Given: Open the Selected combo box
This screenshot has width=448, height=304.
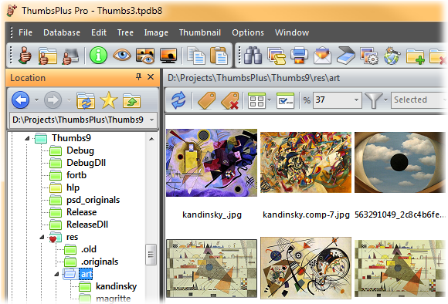Looking at the screenshot, I should pyautogui.click(x=419, y=100).
